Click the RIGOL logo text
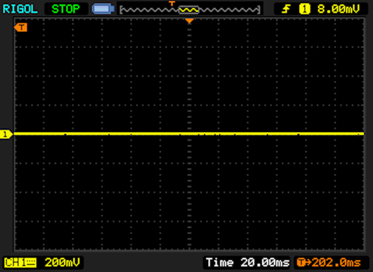The image size is (373, 272). click(x=20, y=9)
